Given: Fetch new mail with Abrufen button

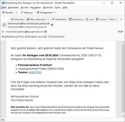Looking at the screenshot, I should click(x=8, y=13).
